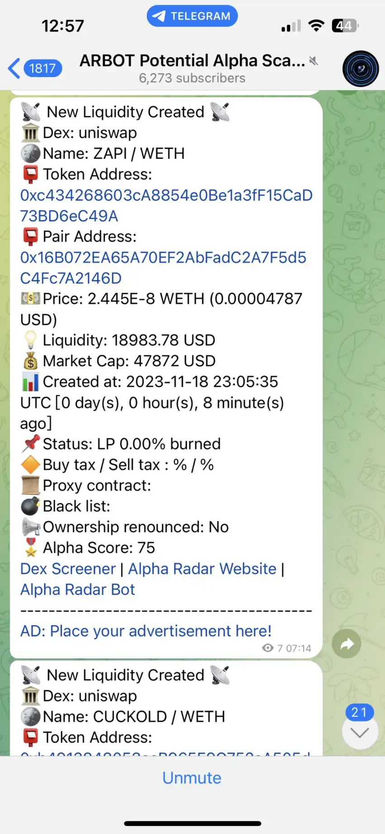Unmute the channel

[x=192, y=777]
